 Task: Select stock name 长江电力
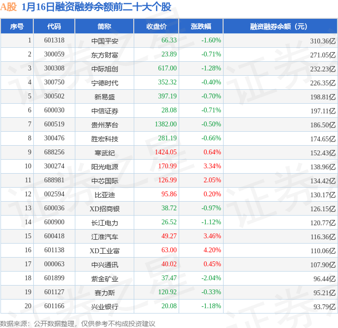[x=105, y=223]
